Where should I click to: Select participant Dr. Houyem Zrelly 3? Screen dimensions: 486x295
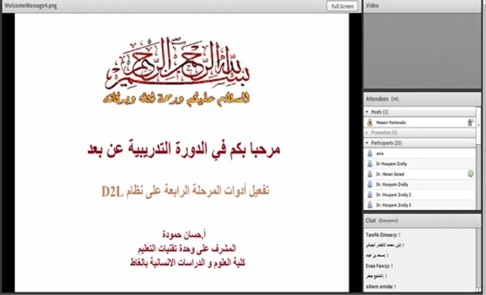(x=420, y=205)
